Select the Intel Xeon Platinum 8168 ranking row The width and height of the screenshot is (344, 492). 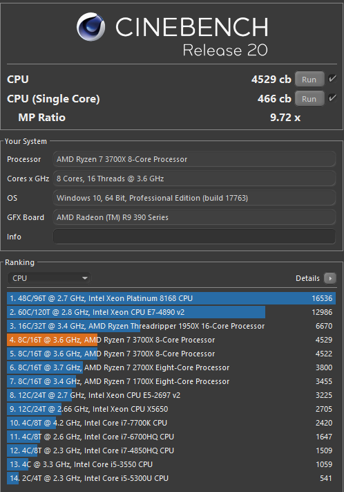coord(171,298)
